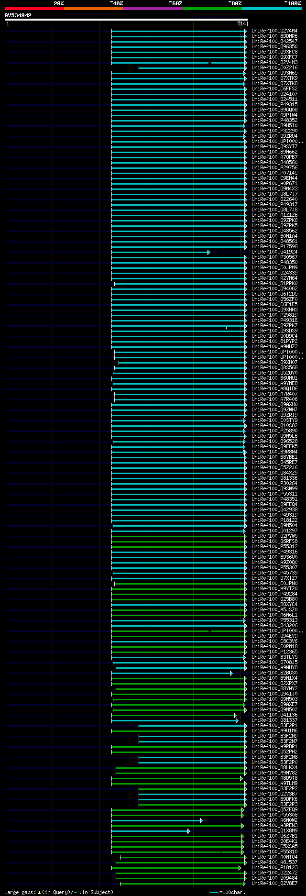Screen dimensions: 306x896
Task: Select the UniRef100_P55311 label
Action: (x=274, y=494)
